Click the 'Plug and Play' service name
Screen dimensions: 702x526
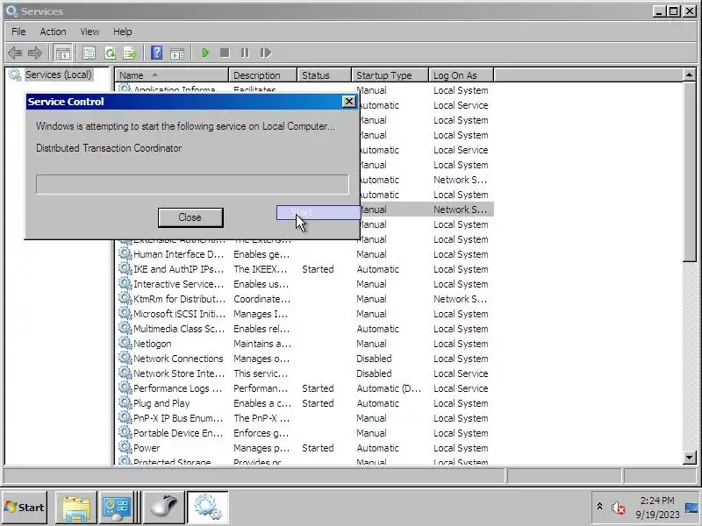[x=161, y=403]
